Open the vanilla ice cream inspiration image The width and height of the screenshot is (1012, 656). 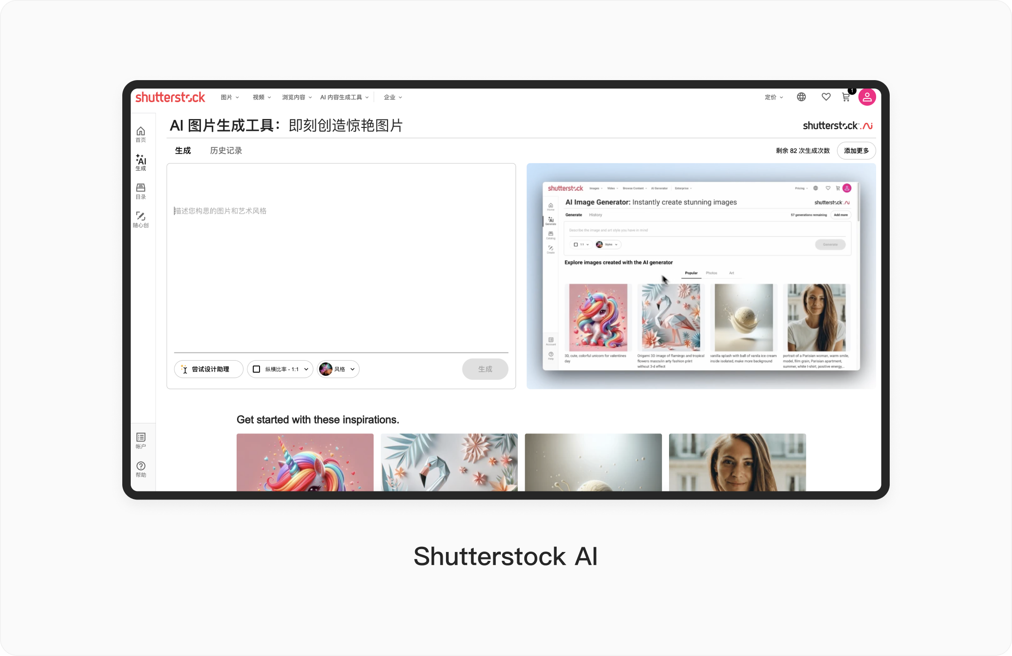(593, 462)
